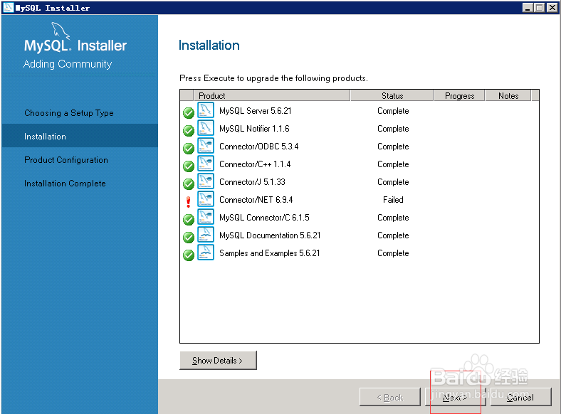Viewport: 561px width, 414px height.
Task: Open the Installation Complete step
Action: point(65,184)
